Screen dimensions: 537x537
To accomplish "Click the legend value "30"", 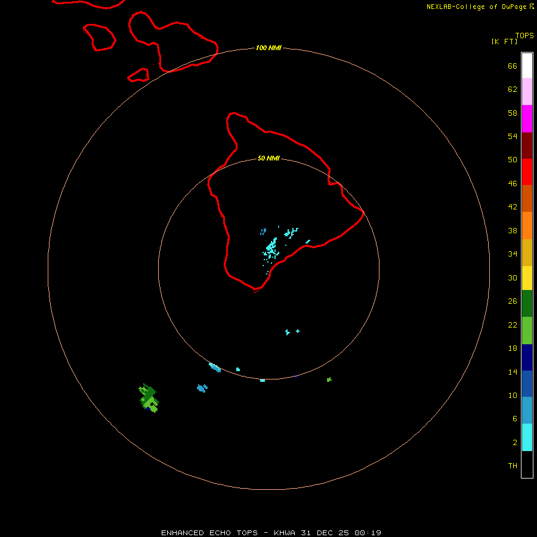I will [x=513, y=277].
